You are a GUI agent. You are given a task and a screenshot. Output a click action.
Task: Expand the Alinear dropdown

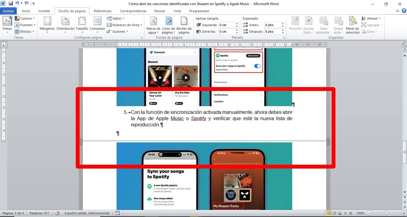pyautogui.click(x=371, y=18)
